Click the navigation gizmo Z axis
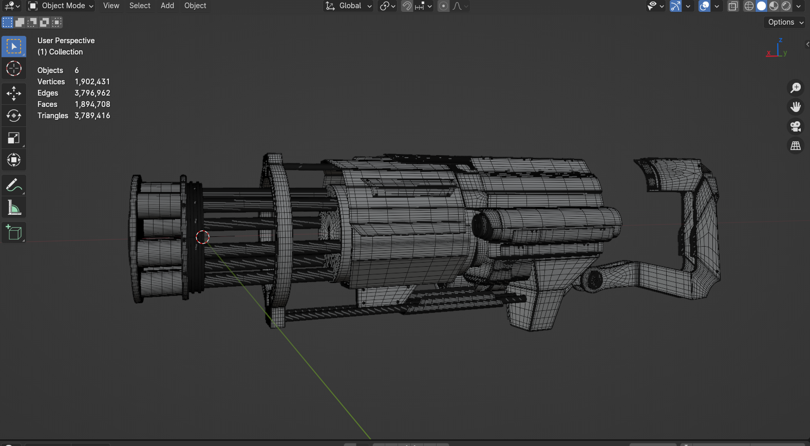 [780, 41]
